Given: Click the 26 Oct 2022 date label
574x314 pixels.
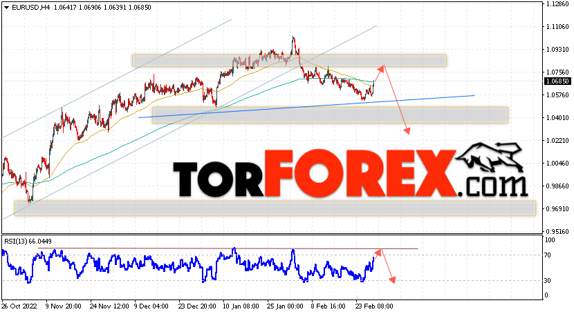Looking at the screenshot, I should [19, 306].
